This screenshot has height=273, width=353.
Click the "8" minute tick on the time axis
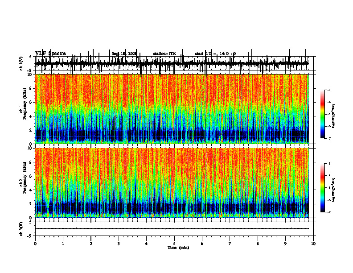coord(258,244)
